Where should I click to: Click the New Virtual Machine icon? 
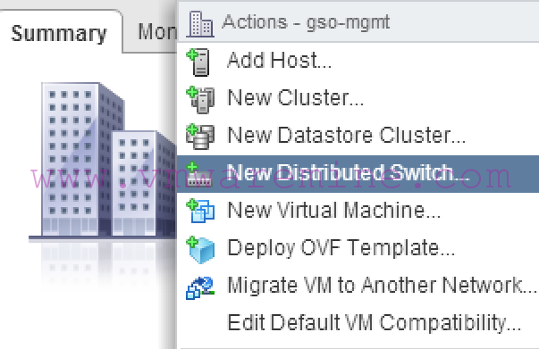click(200, 211)
